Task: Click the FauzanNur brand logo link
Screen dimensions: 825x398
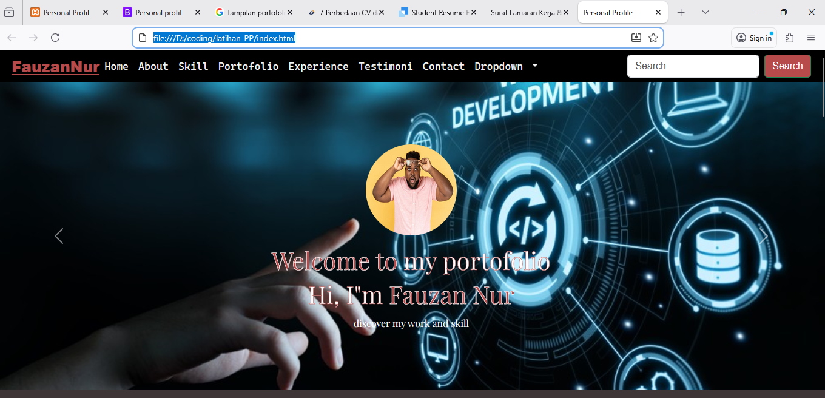Action: pyautogui.click(x=56, y=67)
